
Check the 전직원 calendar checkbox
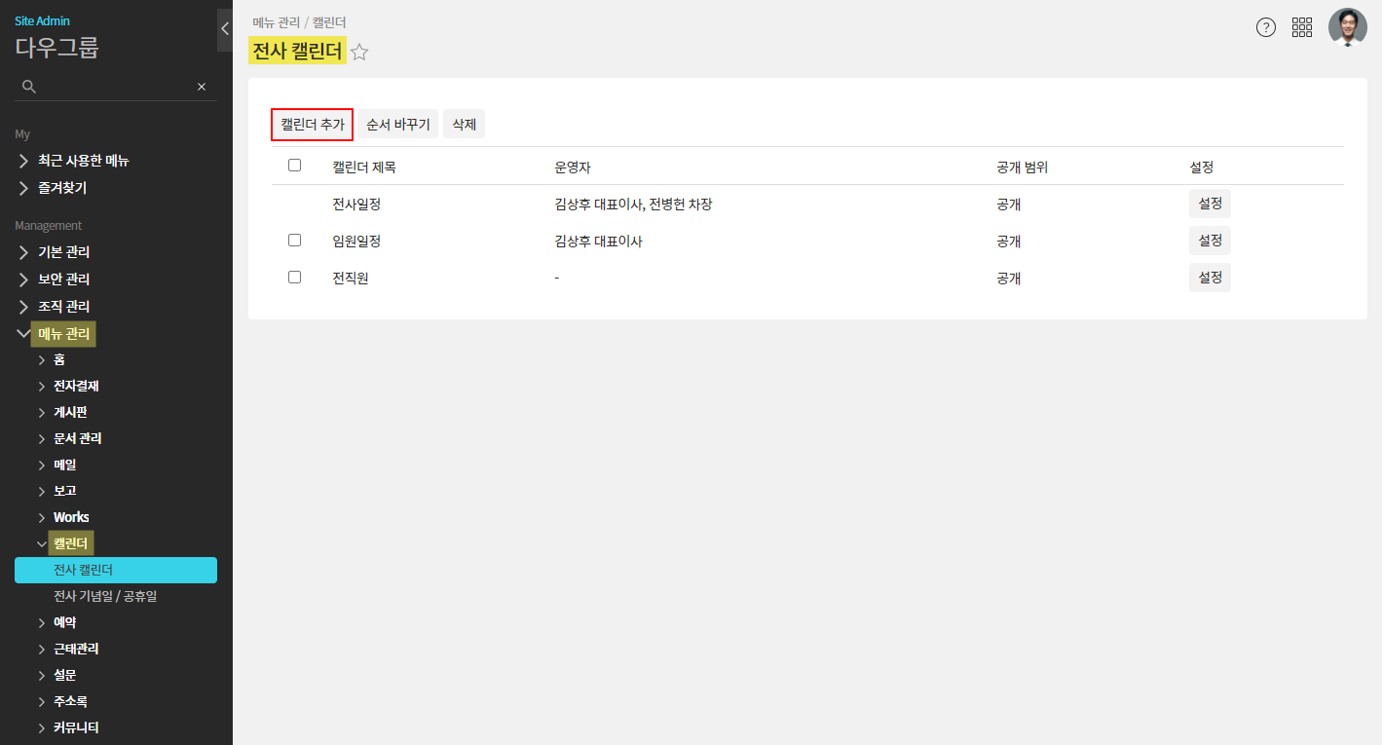tap(295, 277)
